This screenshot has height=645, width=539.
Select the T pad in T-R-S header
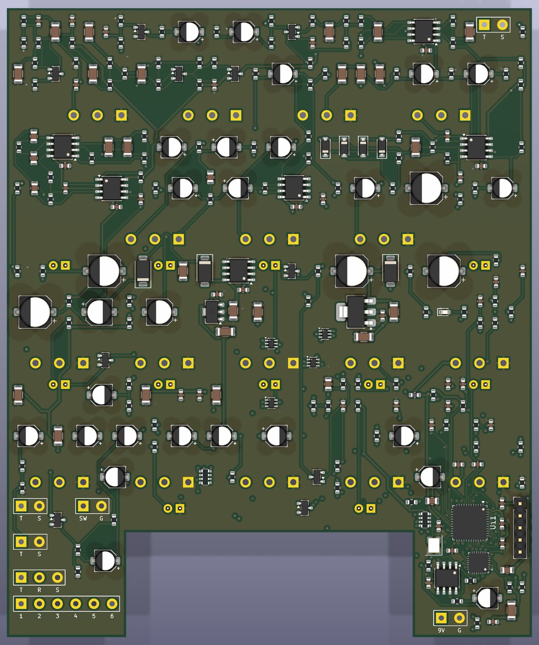click(21, 578)
